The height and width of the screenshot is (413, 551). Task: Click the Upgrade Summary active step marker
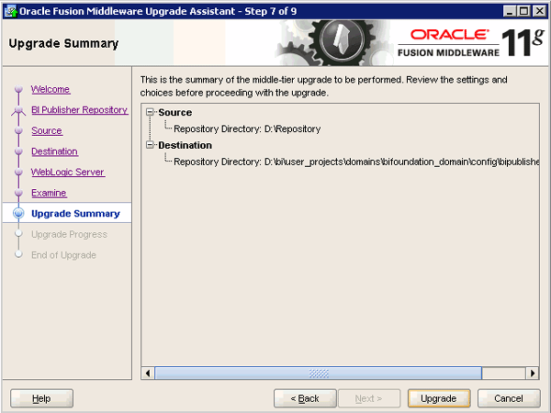[18, 213]
